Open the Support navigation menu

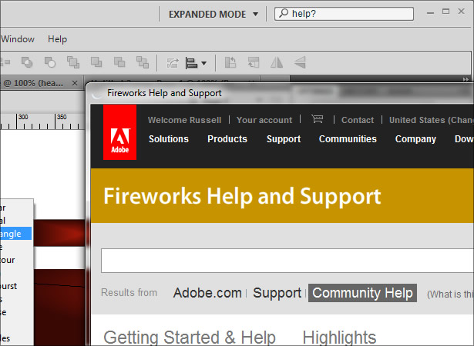click(x=284, y=138)
